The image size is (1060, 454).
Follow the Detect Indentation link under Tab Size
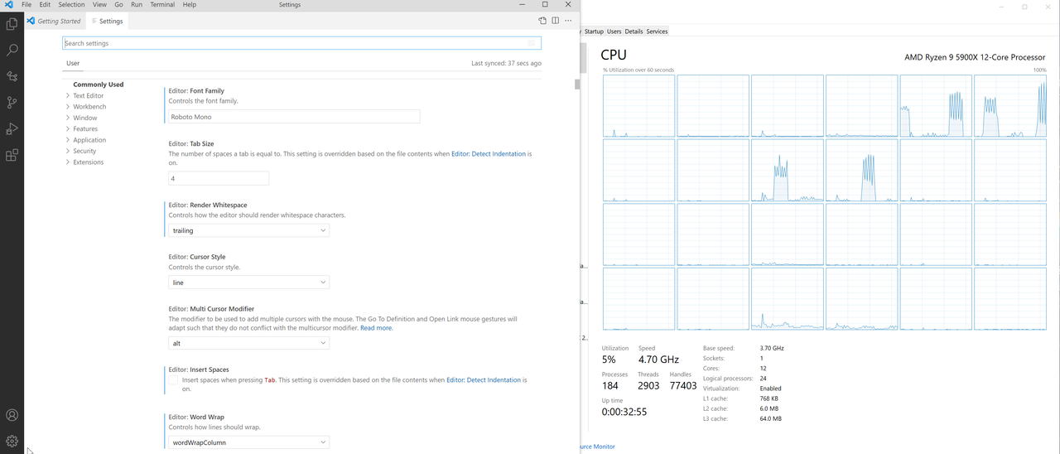point(489,154)
